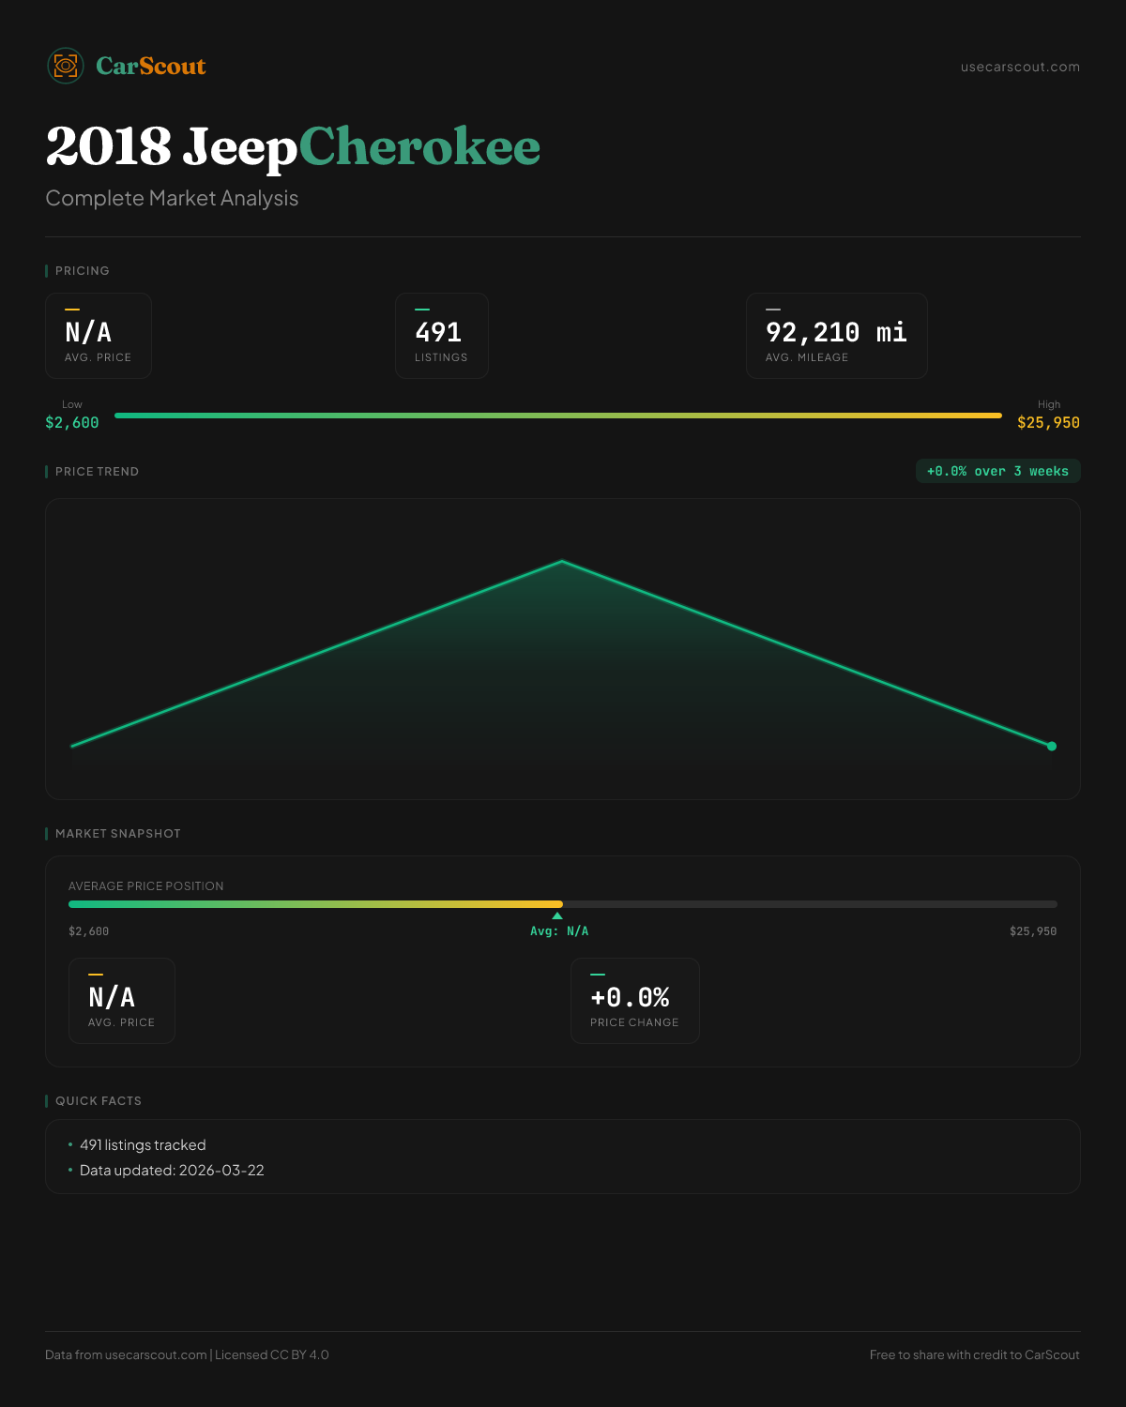Click the Data updated 2026-03-22 fact

point(172,1170)
